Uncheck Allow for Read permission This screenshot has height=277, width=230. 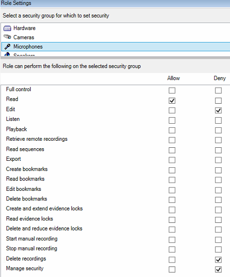pos(172,101)
